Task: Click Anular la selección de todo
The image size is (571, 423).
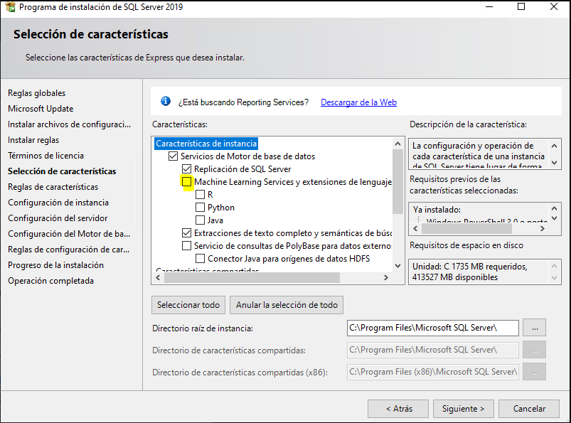Action: point(287,305)
